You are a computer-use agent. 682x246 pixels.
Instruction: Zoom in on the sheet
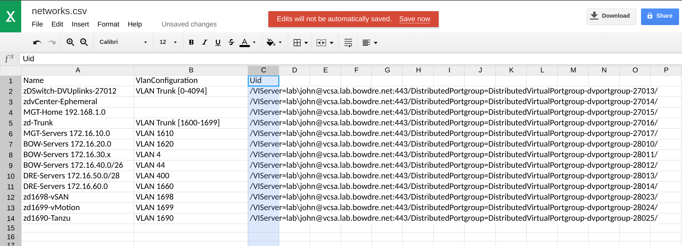[70, 42]
